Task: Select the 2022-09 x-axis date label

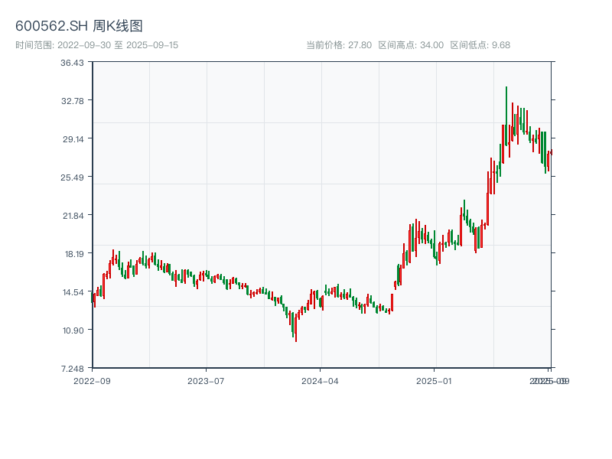Action: (x=92, y=380)
